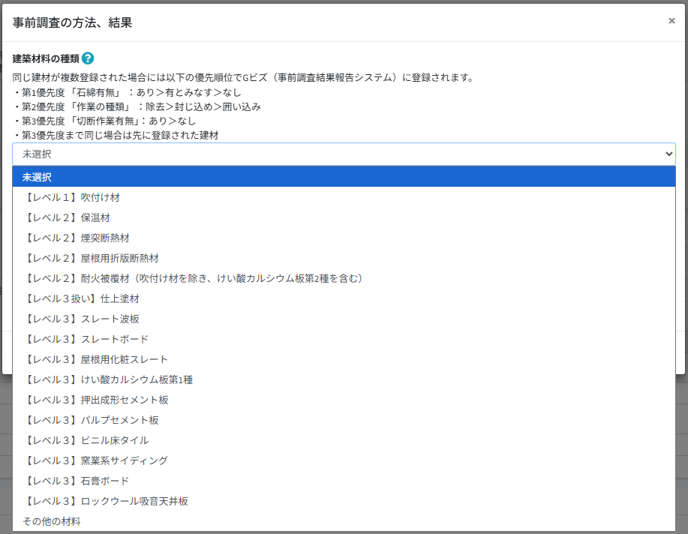Pick 【レベル３】スレート波板 from dropdown
Image resolution: width=688 pixels, height=534 pixels.
(x=81, y=319)
